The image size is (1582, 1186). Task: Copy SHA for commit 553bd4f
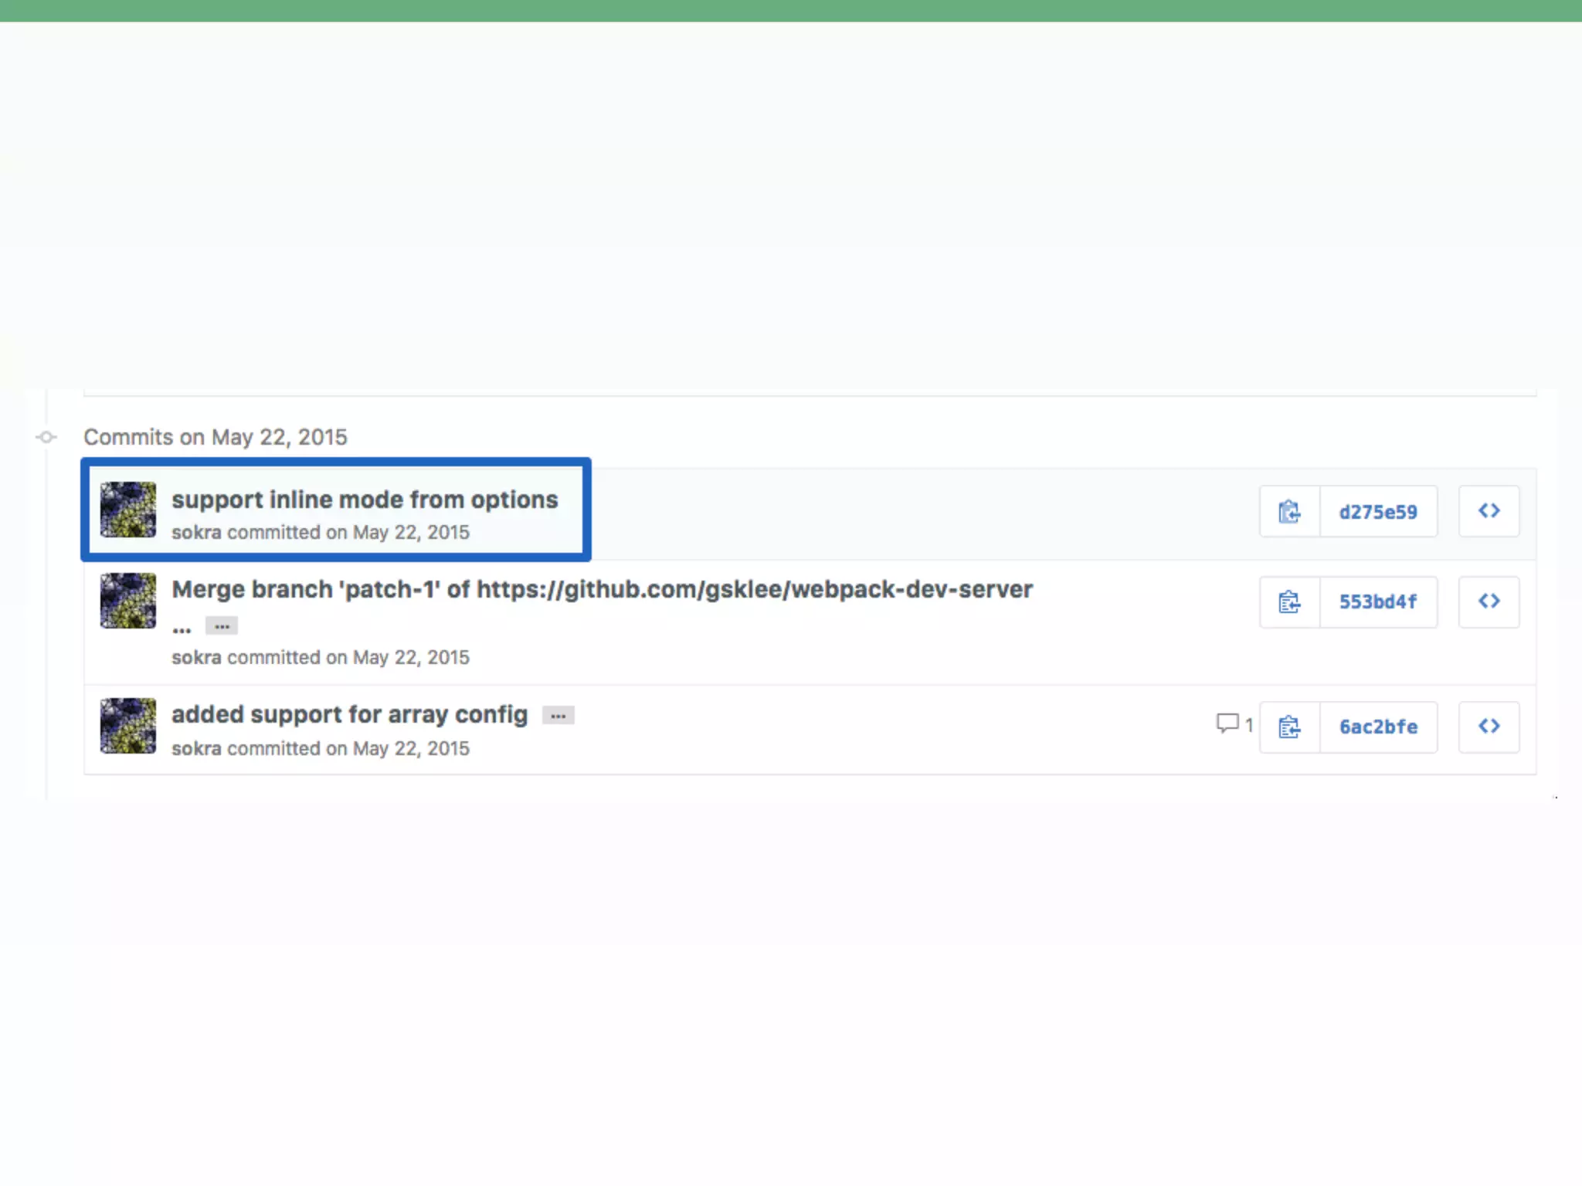click(1289, 601)
